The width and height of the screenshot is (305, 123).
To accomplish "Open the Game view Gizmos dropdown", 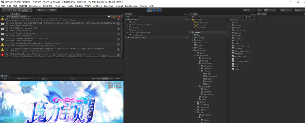I will (118, 79).
